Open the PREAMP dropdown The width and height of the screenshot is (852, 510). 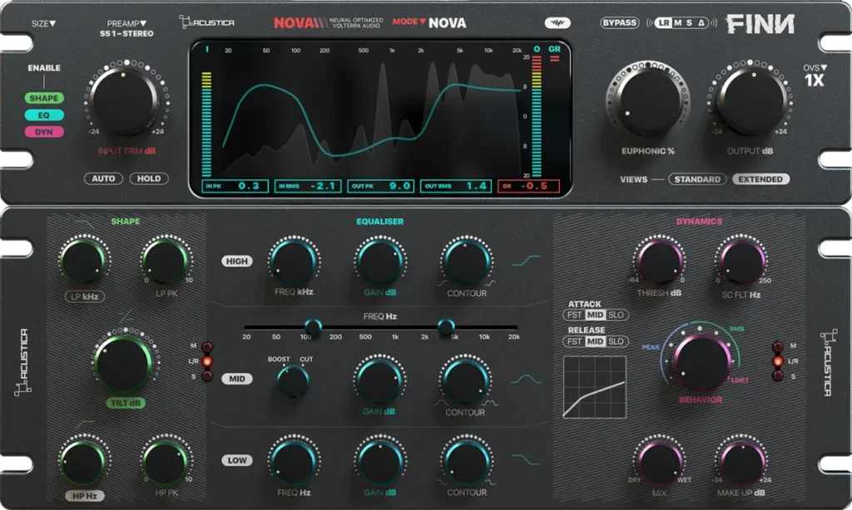point(126,23)
